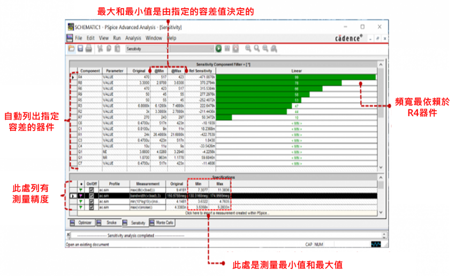Toggle On/Off checkbox for max(v(onoise)) row

coord(92,208)
